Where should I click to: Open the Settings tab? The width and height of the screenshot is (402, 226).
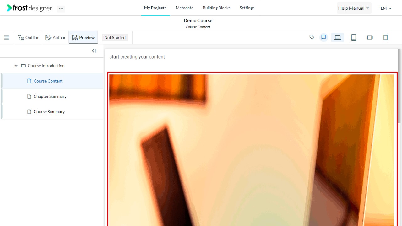pos(247,8)
